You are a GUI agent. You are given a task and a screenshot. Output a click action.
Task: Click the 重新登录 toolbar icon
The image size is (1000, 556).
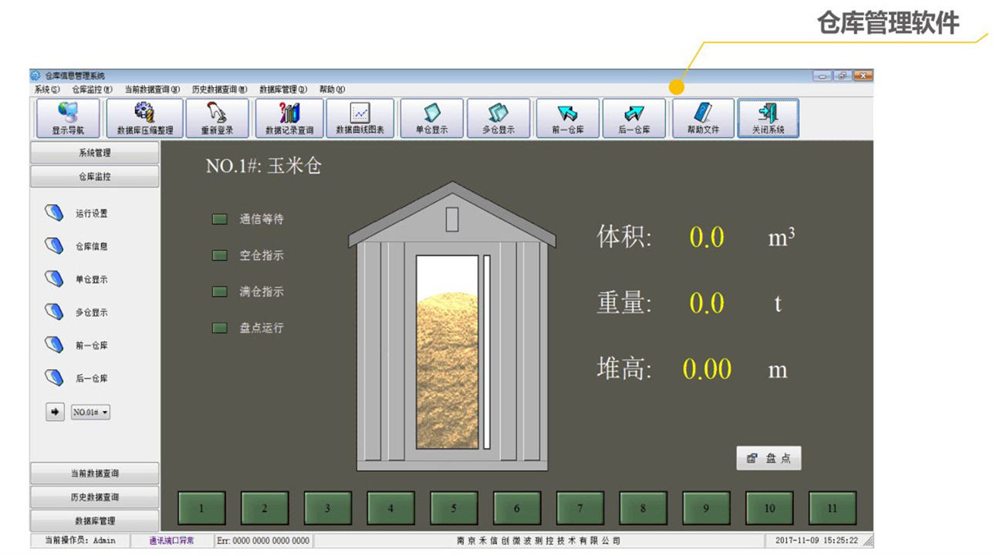pos(217,118)
